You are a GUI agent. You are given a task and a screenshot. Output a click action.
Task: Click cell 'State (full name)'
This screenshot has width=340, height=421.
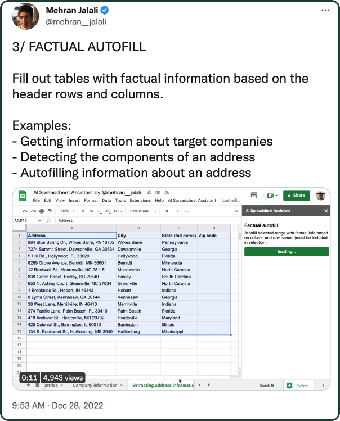[179, 236]
